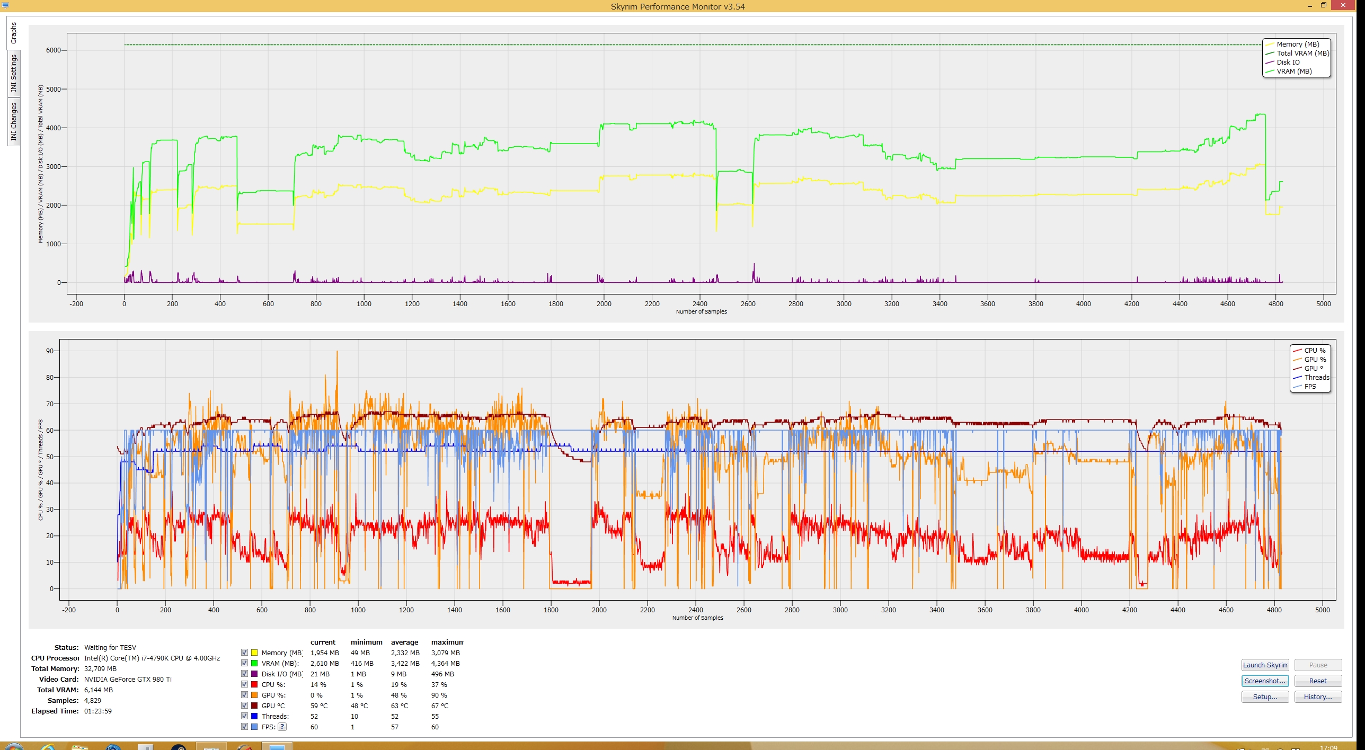This screenshot has height=750, width=1365.
Task: Click the Skyrim Performance Monitor v3.54 title
Action: [678, 6]
